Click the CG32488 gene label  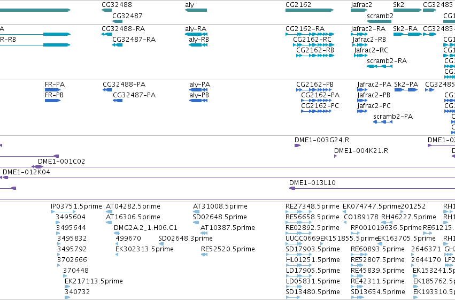click(x=117, y=5)
